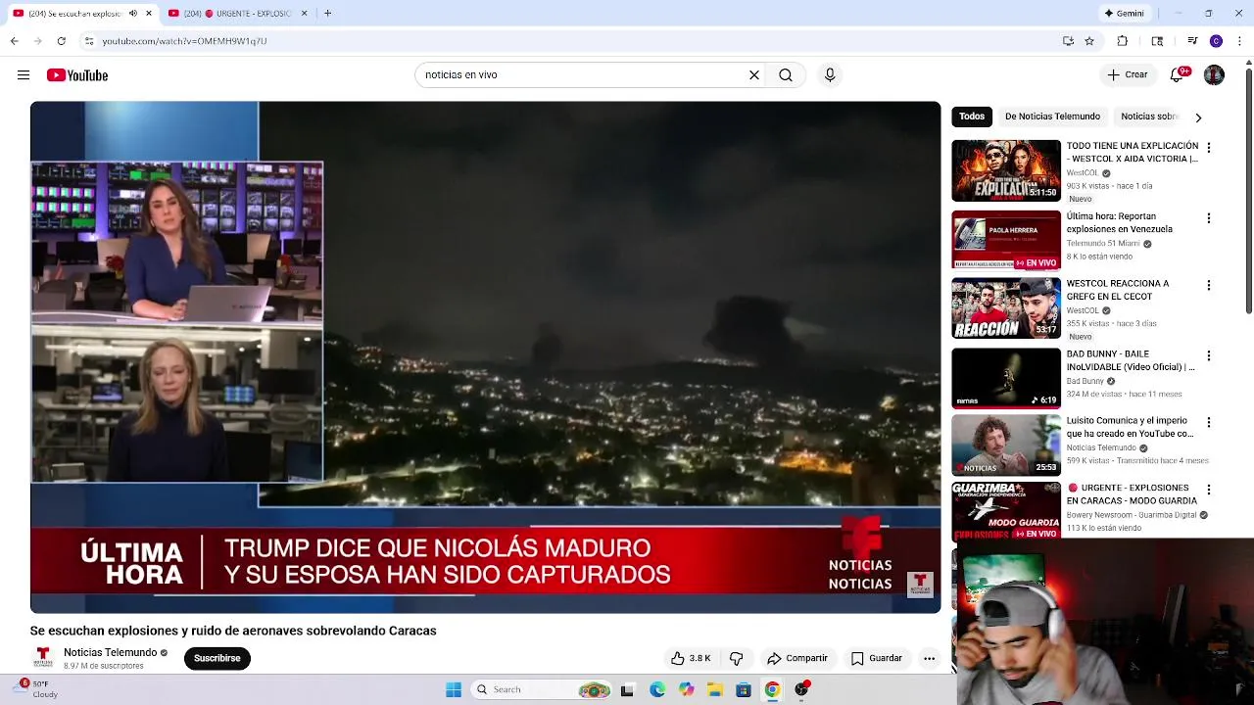Open File Explorer from the taskbar
This screenshot has height=705, width=1254.
point(715,689)
